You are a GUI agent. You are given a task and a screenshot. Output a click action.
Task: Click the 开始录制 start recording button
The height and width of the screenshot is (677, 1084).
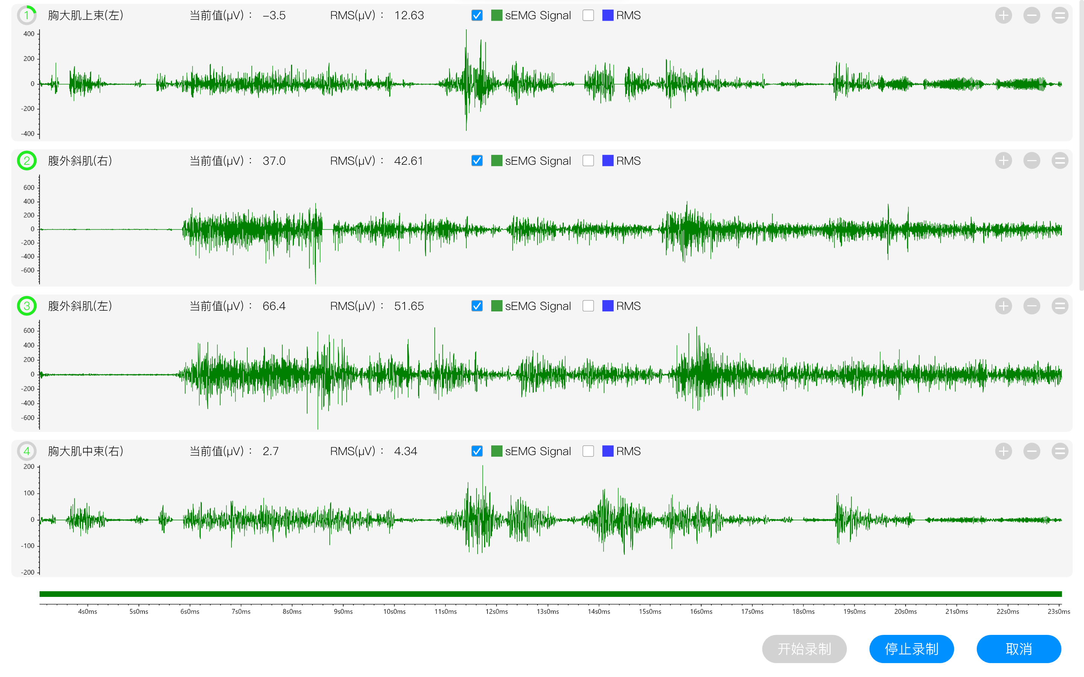point(804,649)
